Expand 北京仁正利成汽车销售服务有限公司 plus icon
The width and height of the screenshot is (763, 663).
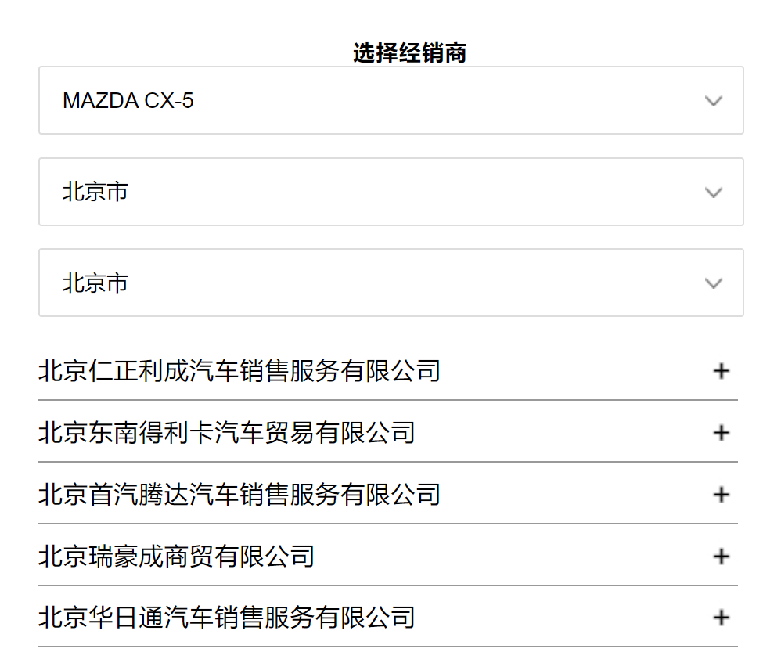tap(720, 371)
